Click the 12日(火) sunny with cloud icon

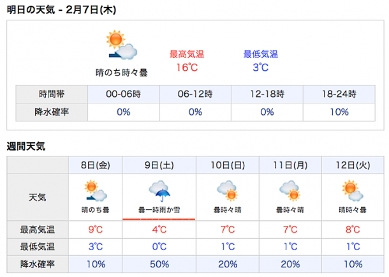point(352,191)
